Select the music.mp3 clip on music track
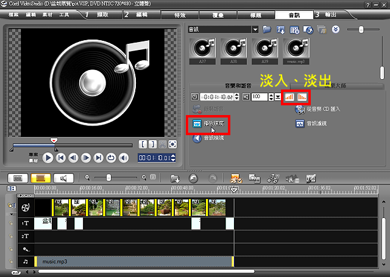The width and height of the screenshot is (390, 277). click(134, 262)
